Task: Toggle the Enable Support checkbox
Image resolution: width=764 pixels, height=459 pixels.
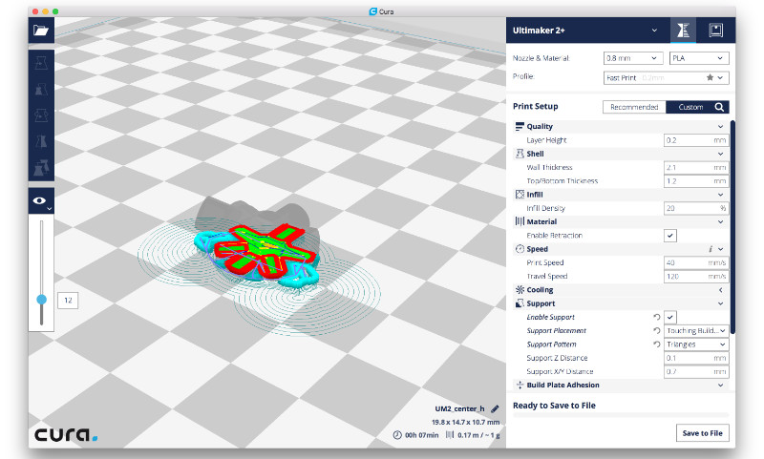Action: coord(670,318)
